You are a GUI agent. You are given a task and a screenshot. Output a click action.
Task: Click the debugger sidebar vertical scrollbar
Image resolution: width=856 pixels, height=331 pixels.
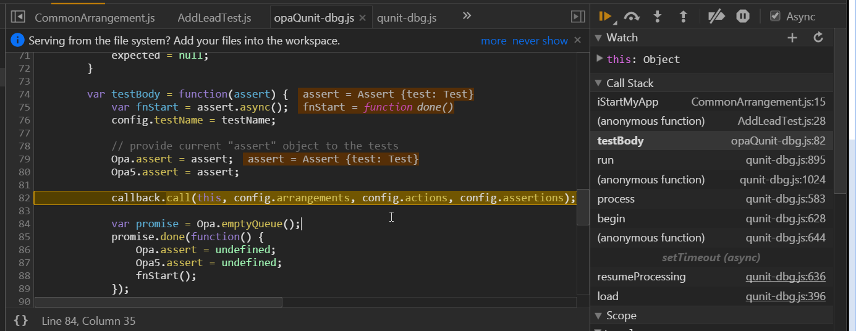pos(840,111)
